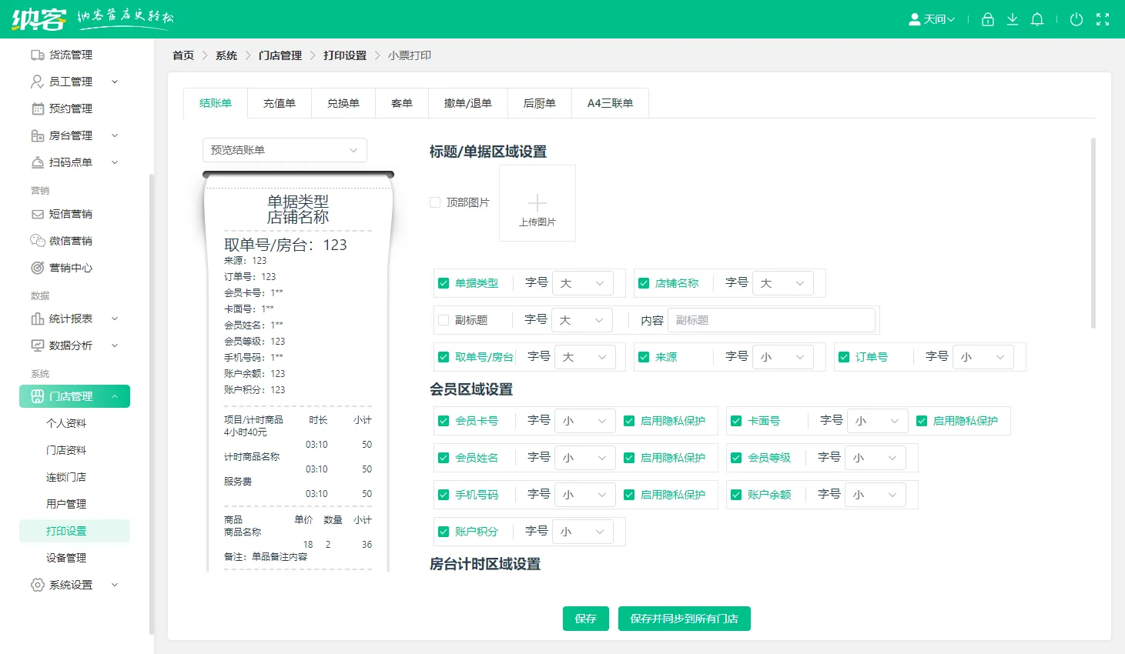This screenshot has height=654, width=1125.
Task: Switch to the 客单 tab
Action: point(402,103)
